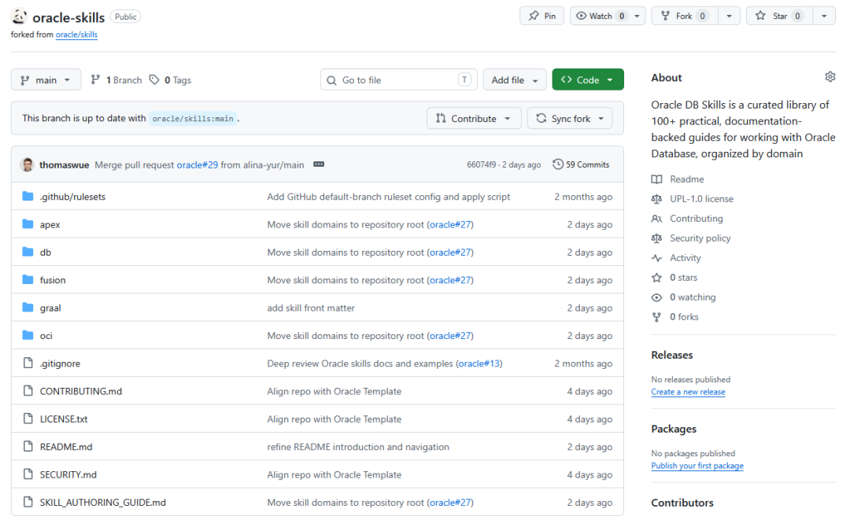Expand the dropdown arrow beside Fork
This screenshot has width=850, height=520.
[729, 16]
